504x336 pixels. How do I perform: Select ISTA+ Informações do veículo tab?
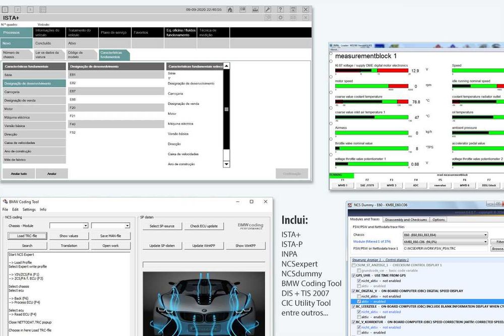[49, 32]
